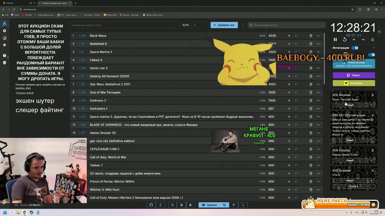
Task: Open more options for Darksiders 1
Action: [x=318, y=109]
